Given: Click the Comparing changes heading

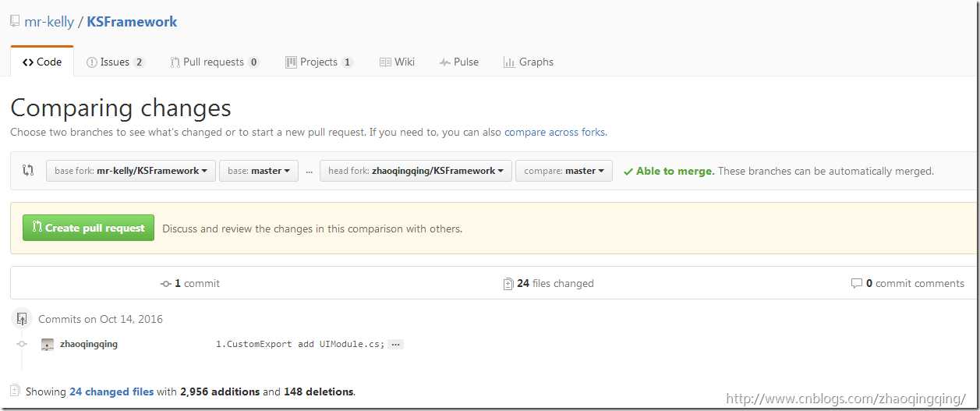Looking at the screenshot, I should [121, 107].
